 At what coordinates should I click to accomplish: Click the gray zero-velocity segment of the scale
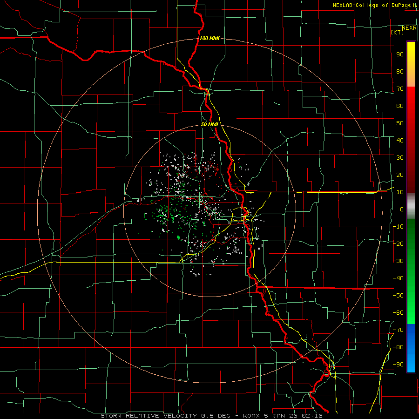(411, 206)
